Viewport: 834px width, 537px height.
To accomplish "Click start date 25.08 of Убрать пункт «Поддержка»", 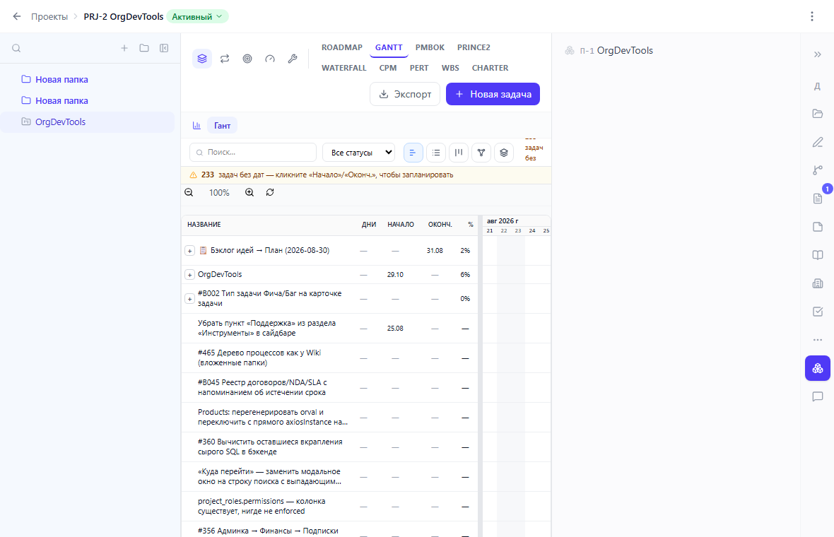I will [x=395, y=329].
